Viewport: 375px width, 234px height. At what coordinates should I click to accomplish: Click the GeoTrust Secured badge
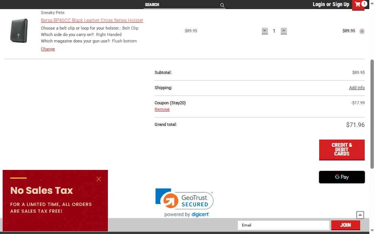[x=184, y=203]
